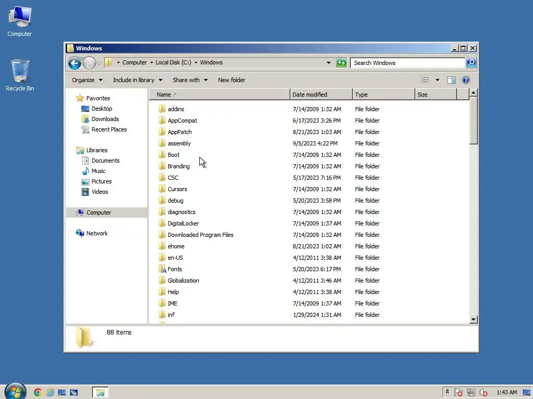Open the Organize menu

click(x=87, y=80)
